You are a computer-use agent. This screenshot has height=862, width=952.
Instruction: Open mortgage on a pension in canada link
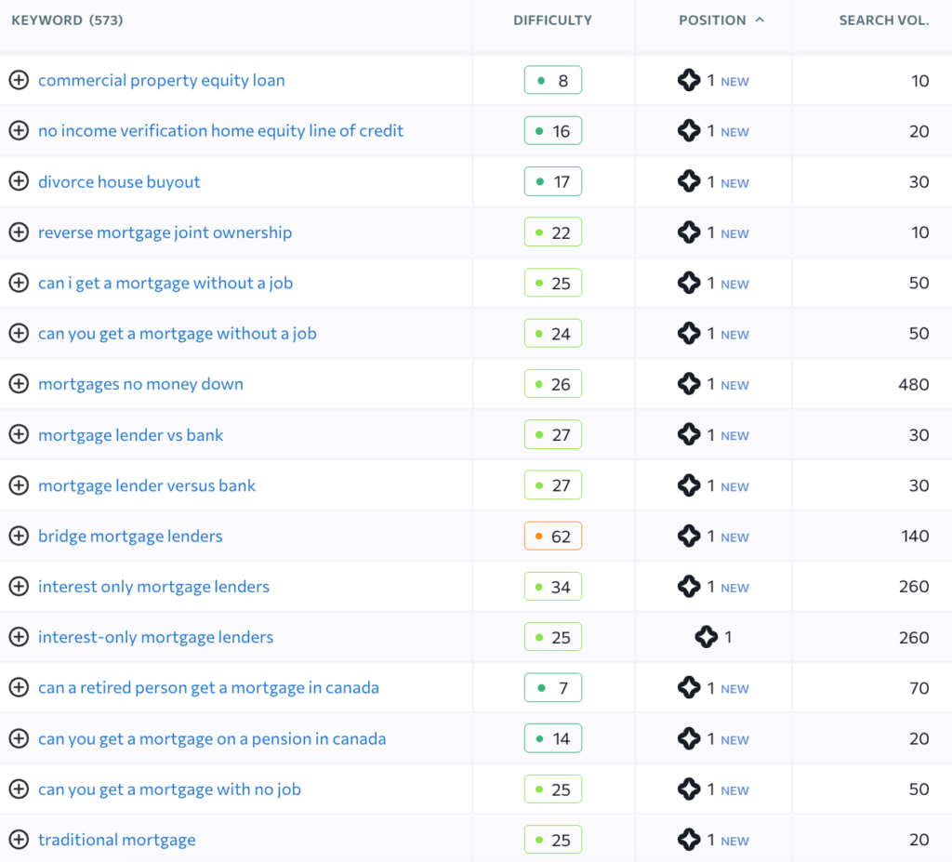212,738
